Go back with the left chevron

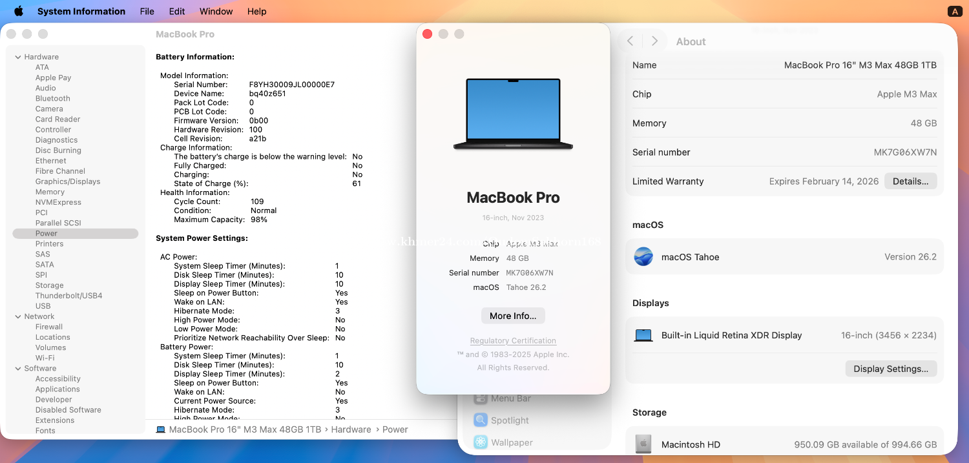pos(630,41)
